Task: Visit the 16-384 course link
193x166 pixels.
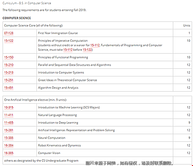Action: (x=9, y=145)
